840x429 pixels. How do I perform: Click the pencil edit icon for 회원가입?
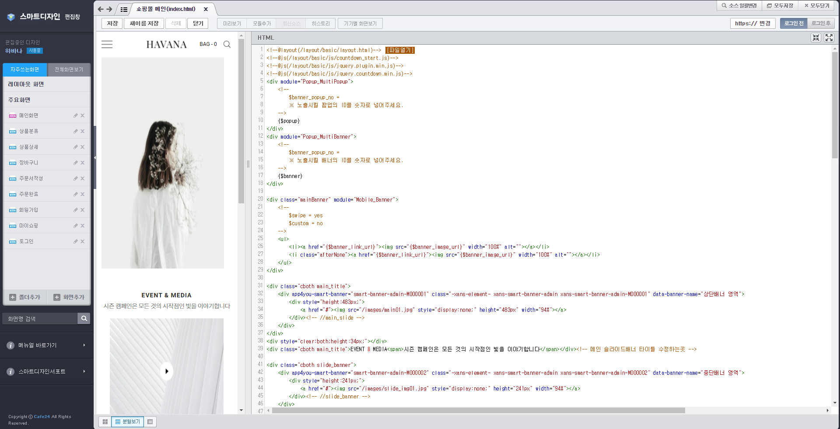click(75, 210)
